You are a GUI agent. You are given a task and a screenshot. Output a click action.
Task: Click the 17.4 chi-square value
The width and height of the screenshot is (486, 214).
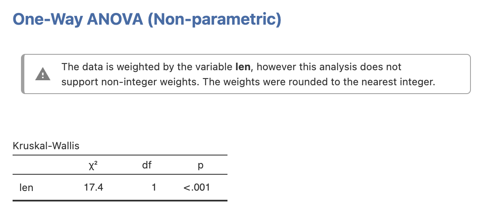94,187
